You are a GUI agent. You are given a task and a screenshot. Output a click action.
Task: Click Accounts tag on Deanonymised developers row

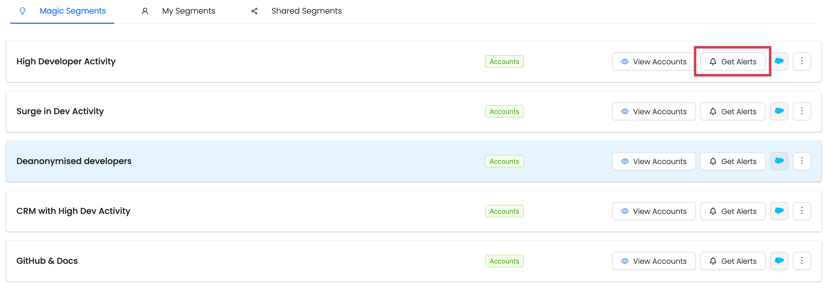pos(504,161)
